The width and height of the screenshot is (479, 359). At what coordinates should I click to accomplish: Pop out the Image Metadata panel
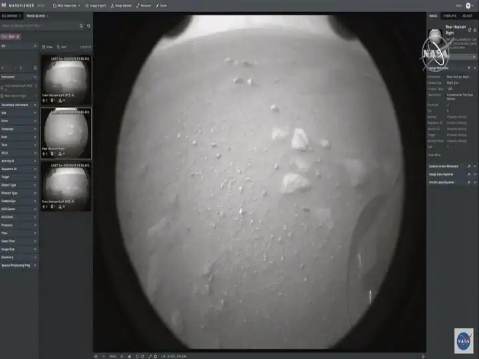pos(468,68)
